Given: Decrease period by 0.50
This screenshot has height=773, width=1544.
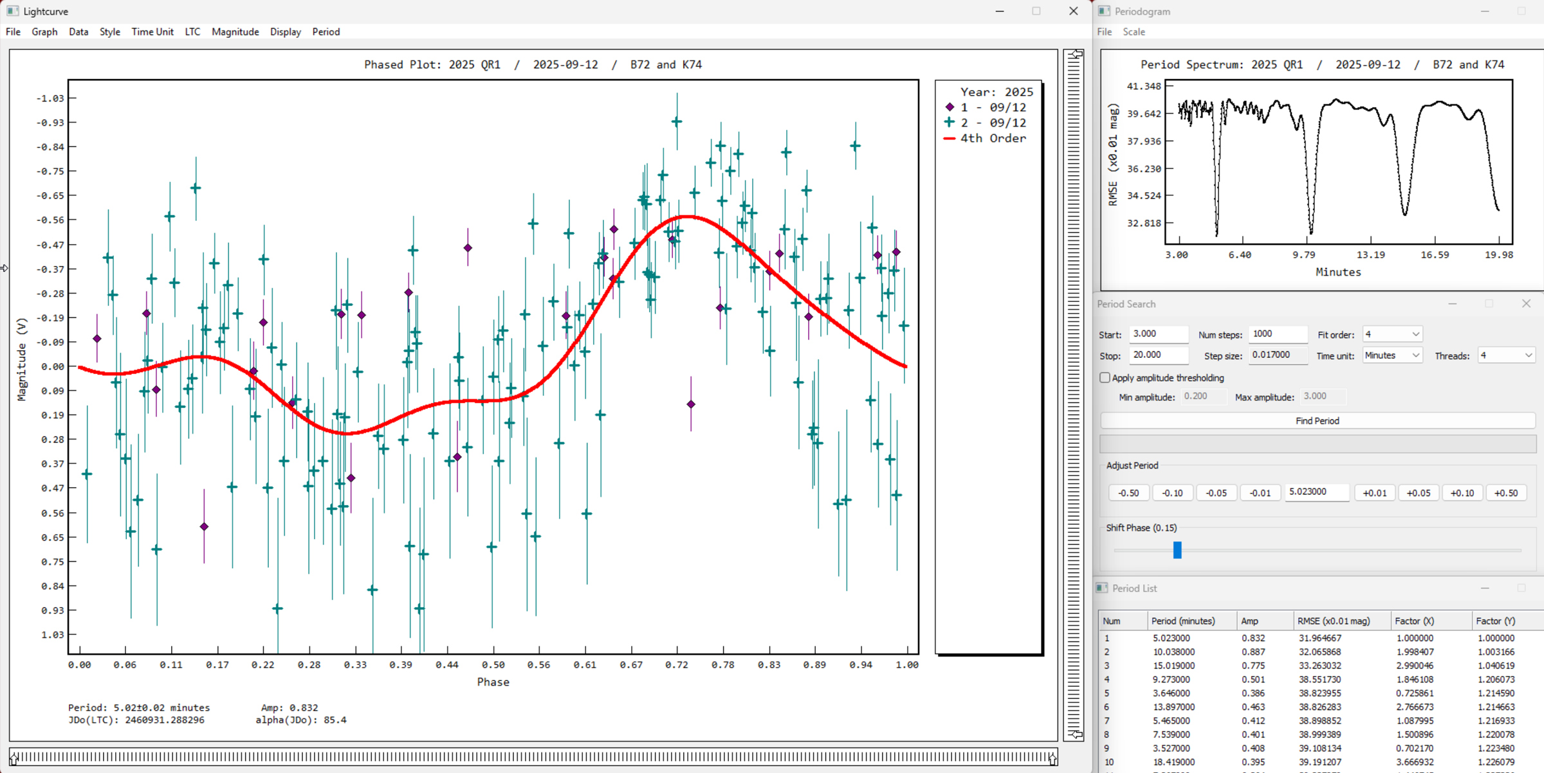Looking at the screenshot, I should point(1128,493).
